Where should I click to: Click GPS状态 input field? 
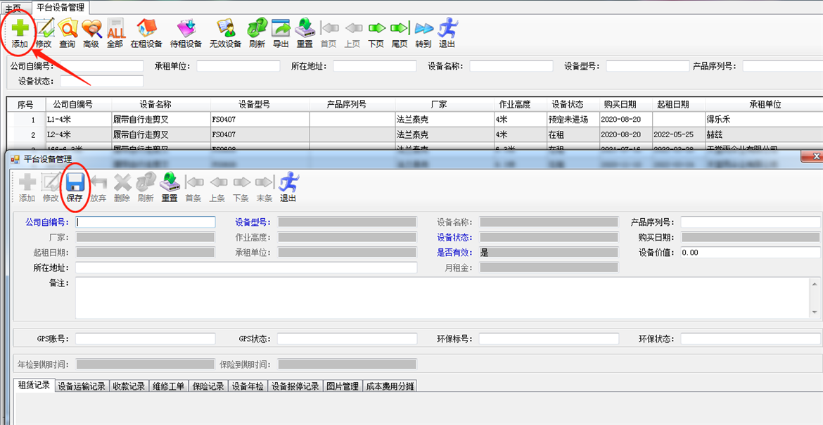tap(347, 339)
